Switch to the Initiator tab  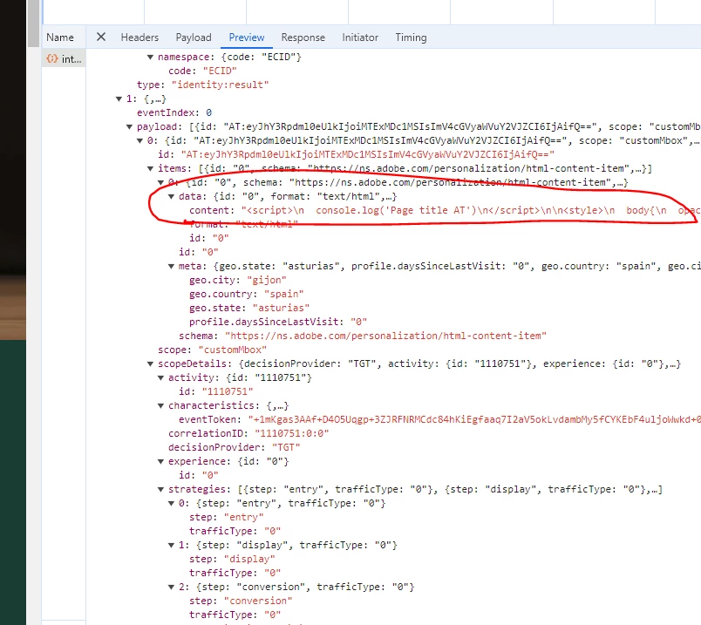click(x=360, y=37)
